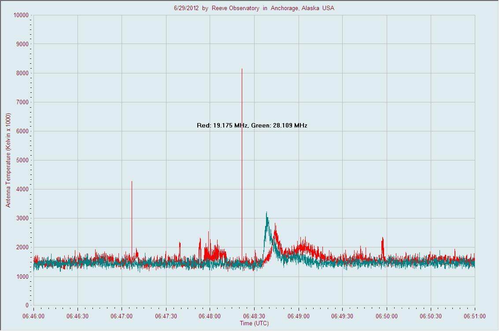This screenshot has height=331, width=499.
Task: Click the chart title '6/29/2012 by Reeve Observatory'
Action: [x=254, y=8]
